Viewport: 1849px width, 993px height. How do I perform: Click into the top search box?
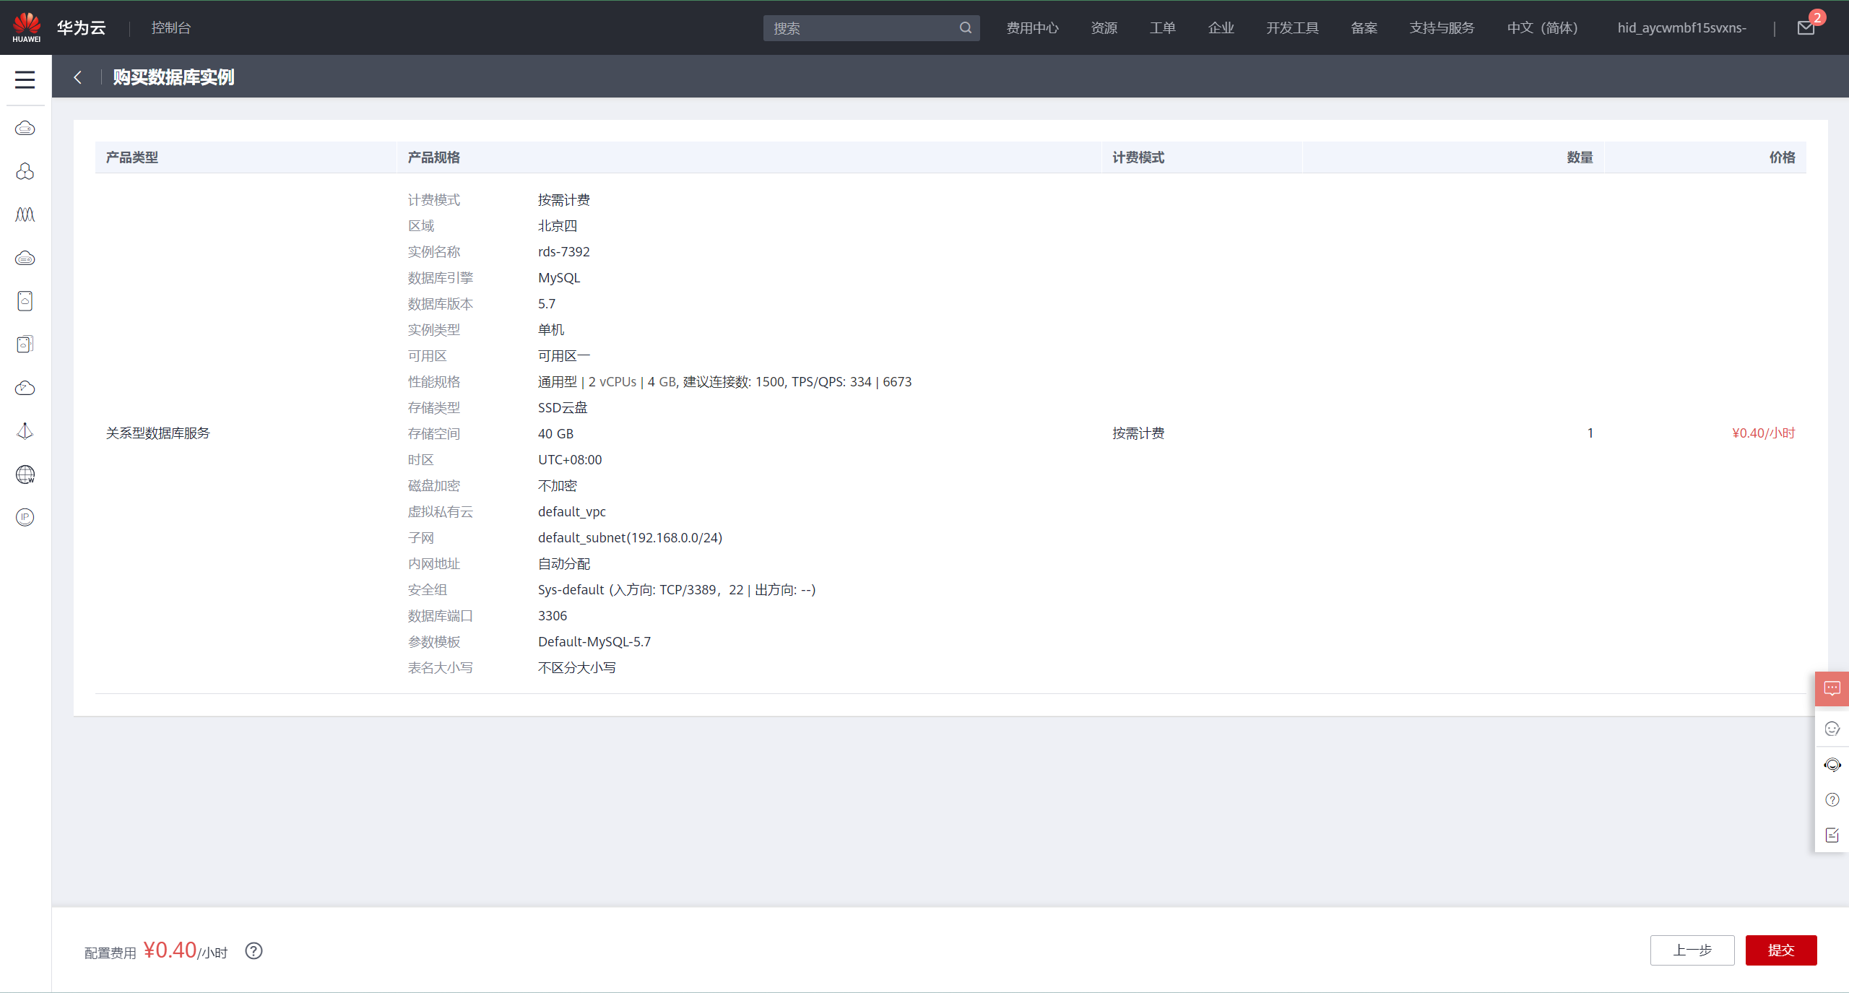click(x=871, y=28)
